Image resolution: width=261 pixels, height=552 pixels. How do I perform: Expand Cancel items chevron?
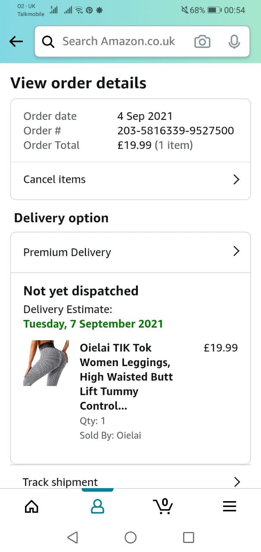236,179
